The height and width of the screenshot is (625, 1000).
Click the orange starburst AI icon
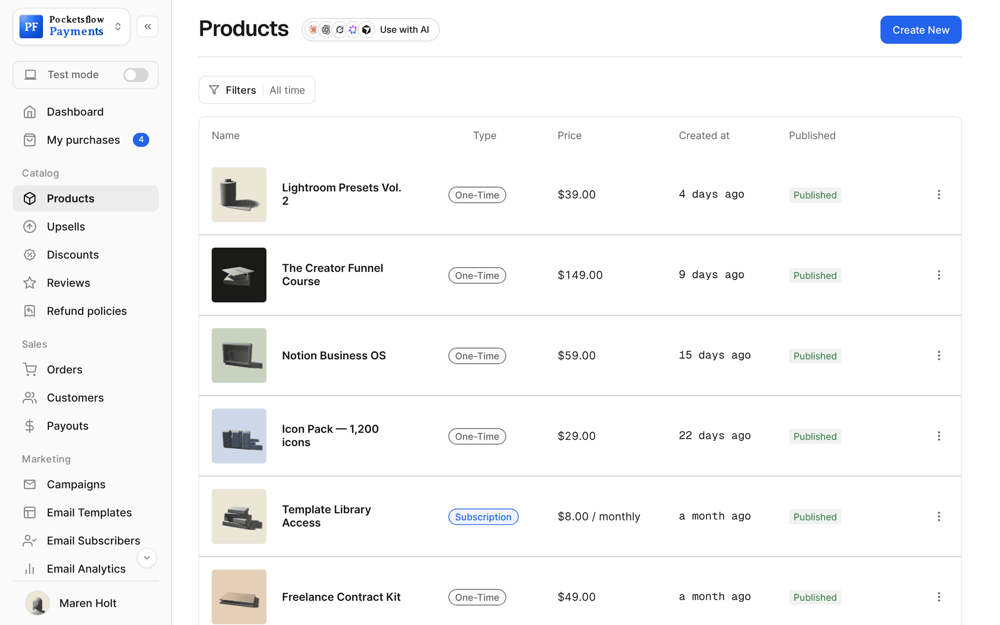coord(313,30)
